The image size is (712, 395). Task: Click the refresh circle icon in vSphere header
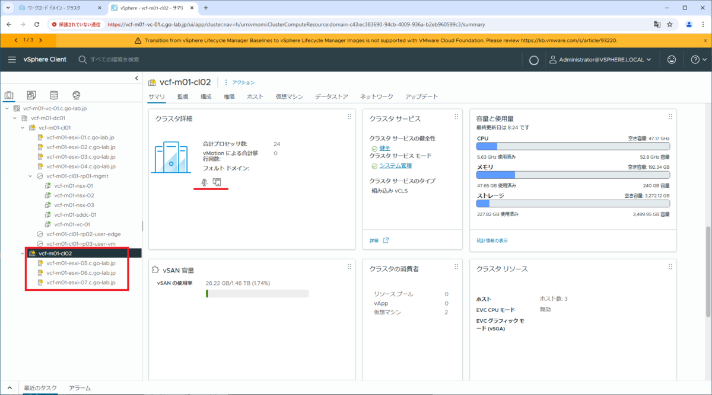(533, 60)
